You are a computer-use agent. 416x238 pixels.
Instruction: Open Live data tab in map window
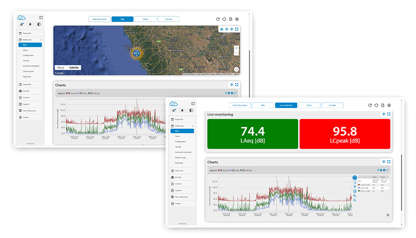point(169,19)
